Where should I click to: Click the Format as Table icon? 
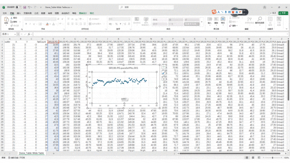146,19
